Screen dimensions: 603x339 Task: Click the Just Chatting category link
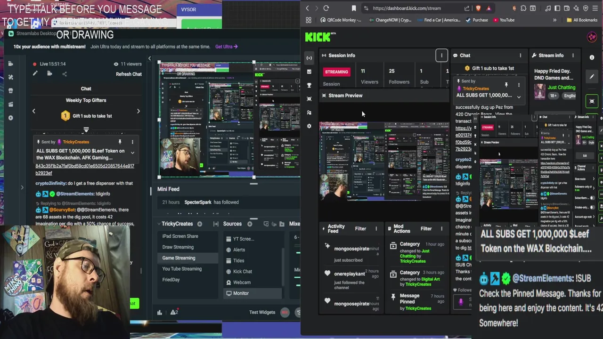[562, 88]
